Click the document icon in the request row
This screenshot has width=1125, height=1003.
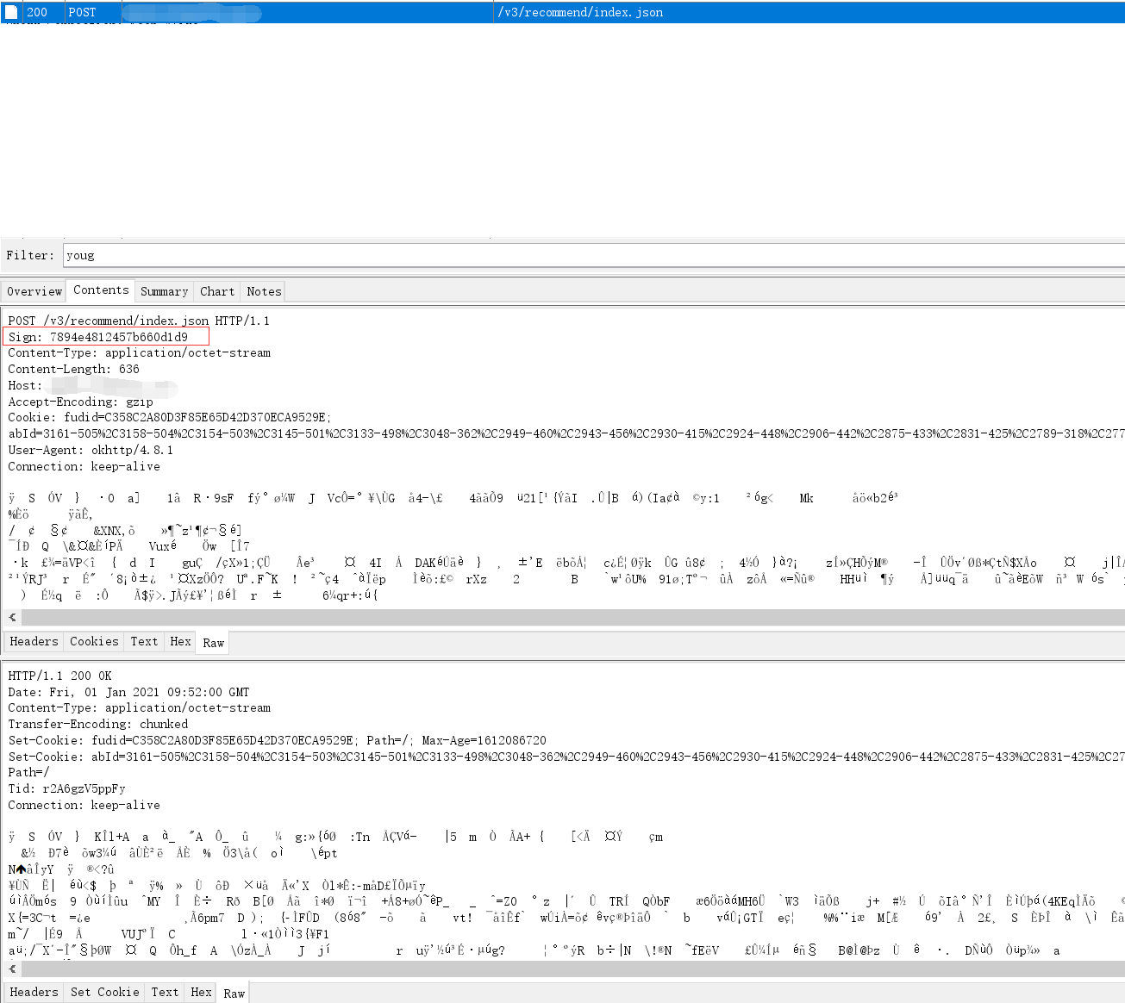click(11, 12)
